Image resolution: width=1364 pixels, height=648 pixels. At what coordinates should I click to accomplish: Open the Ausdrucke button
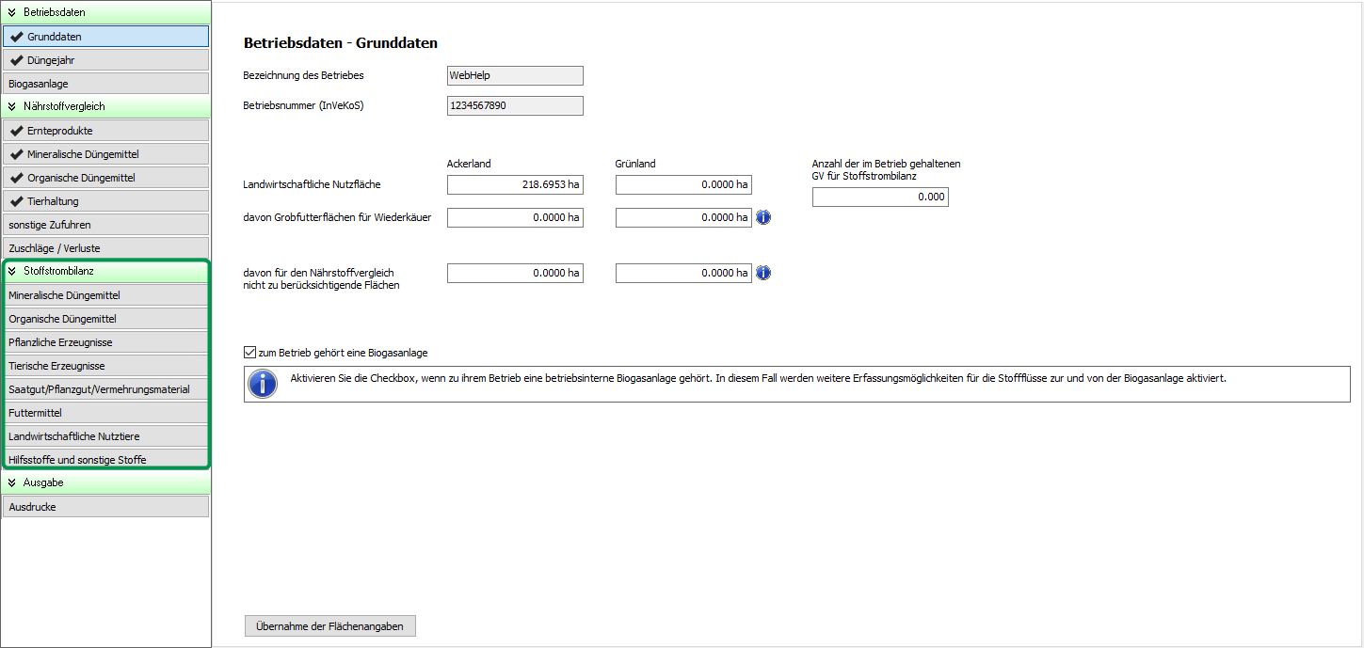[x=105, y=507]
